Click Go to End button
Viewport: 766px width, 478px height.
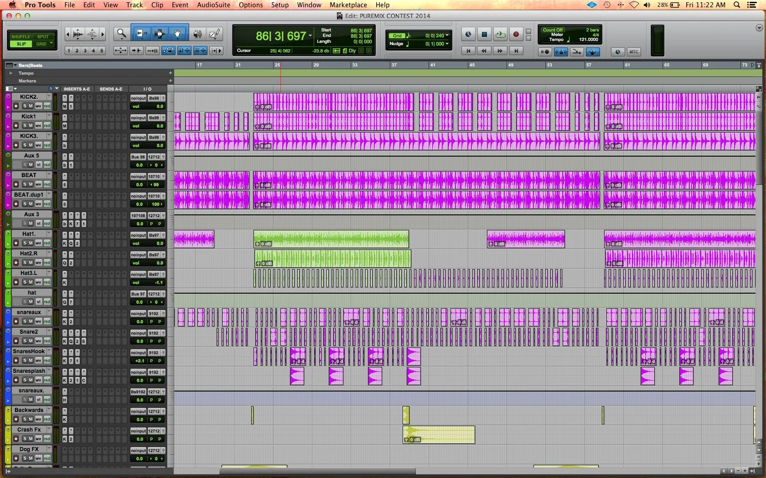click(x=516, y=51)
